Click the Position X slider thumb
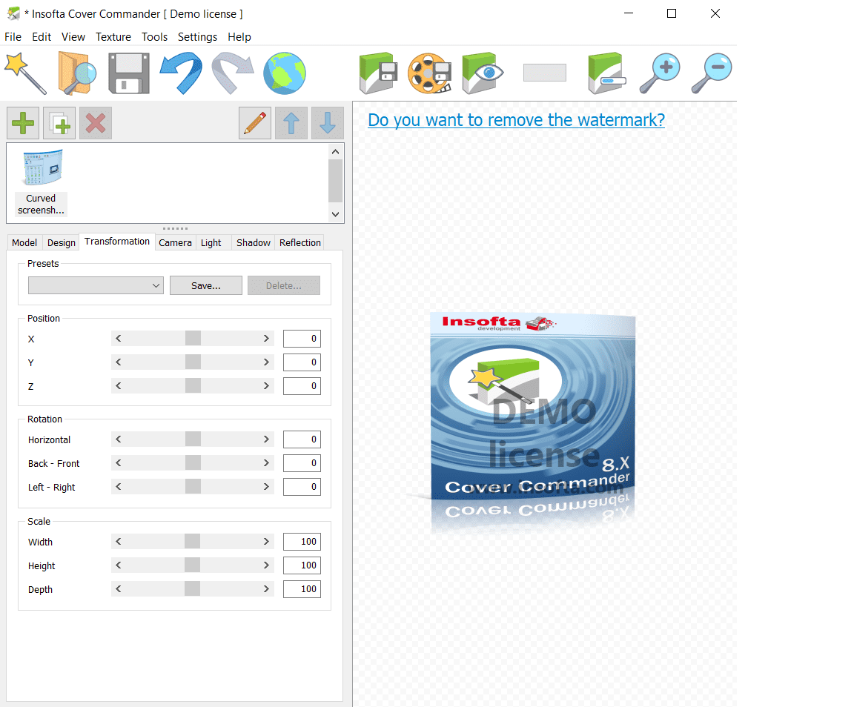Screen dimensions: 854x707 [x=193, y=338]
